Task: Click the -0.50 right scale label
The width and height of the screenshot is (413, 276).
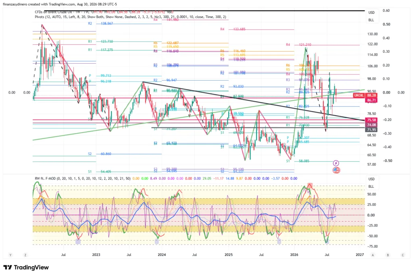Action: 387,161
